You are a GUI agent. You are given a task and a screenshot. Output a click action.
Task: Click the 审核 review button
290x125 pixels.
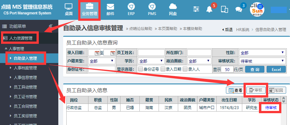pyautogui.click(x=256, y=90)
